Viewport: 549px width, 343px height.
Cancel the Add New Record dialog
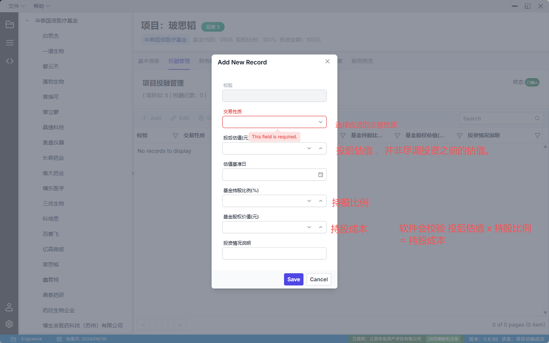[319, 279]
